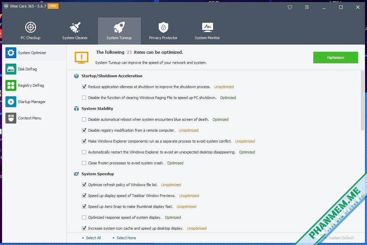Click Unoptimized status beside remote registry modification
Image resolution: width=367 pixels, height=245 pixels.
pos(189,130)
